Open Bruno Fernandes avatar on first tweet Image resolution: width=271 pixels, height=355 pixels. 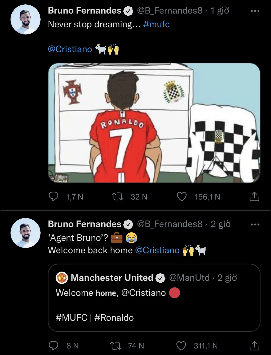pos(25,19)
